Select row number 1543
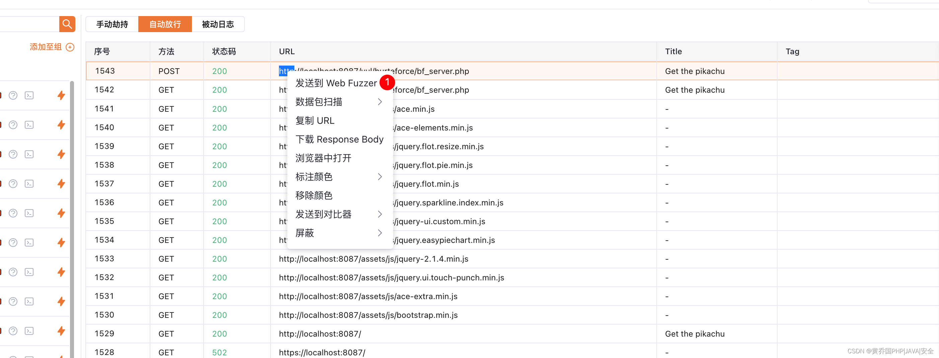 105,71
